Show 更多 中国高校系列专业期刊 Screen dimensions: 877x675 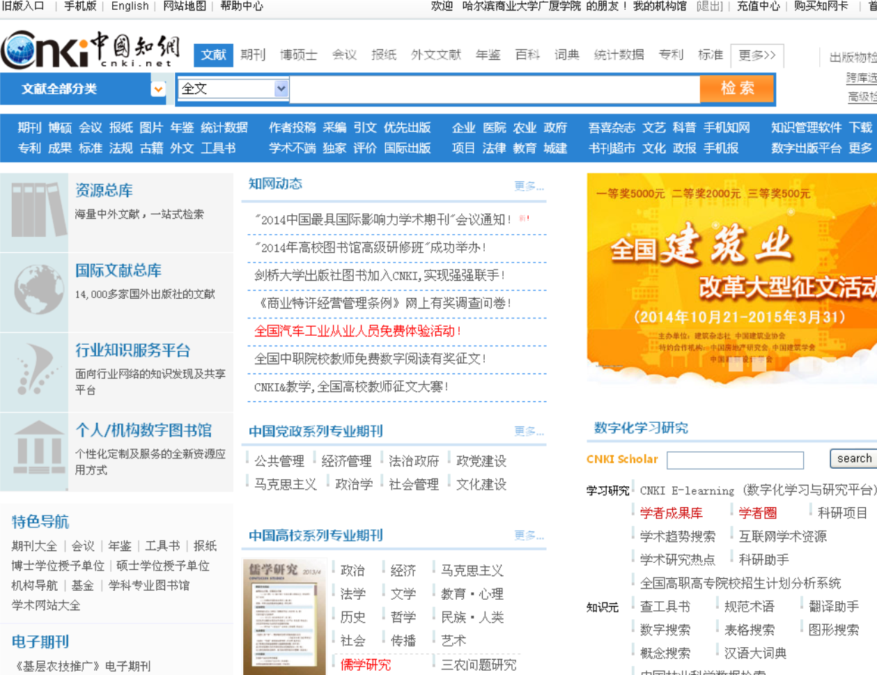pyautogui.click(x=529, y=536)
